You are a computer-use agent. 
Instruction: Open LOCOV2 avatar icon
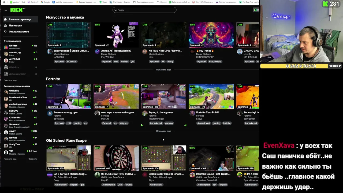click(x=6, y=112)
